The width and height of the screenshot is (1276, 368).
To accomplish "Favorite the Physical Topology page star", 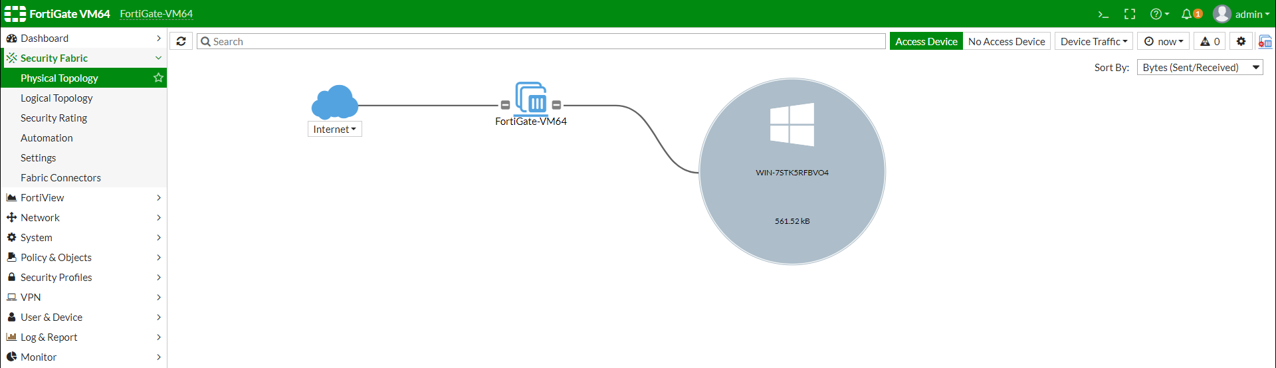I will pyautogui.click(x=158, y=78).
